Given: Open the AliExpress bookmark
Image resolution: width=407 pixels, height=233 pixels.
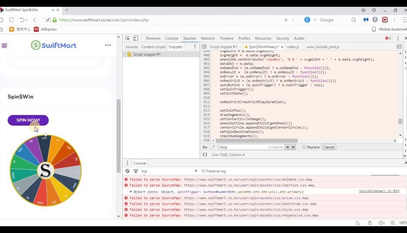Looking at the screenshot, I should coord(45,29).
